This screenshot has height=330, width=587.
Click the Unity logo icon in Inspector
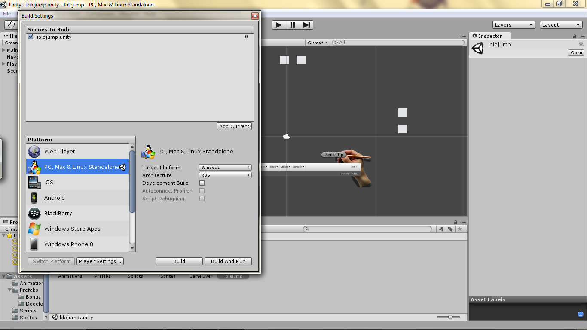tap(477, 48)
